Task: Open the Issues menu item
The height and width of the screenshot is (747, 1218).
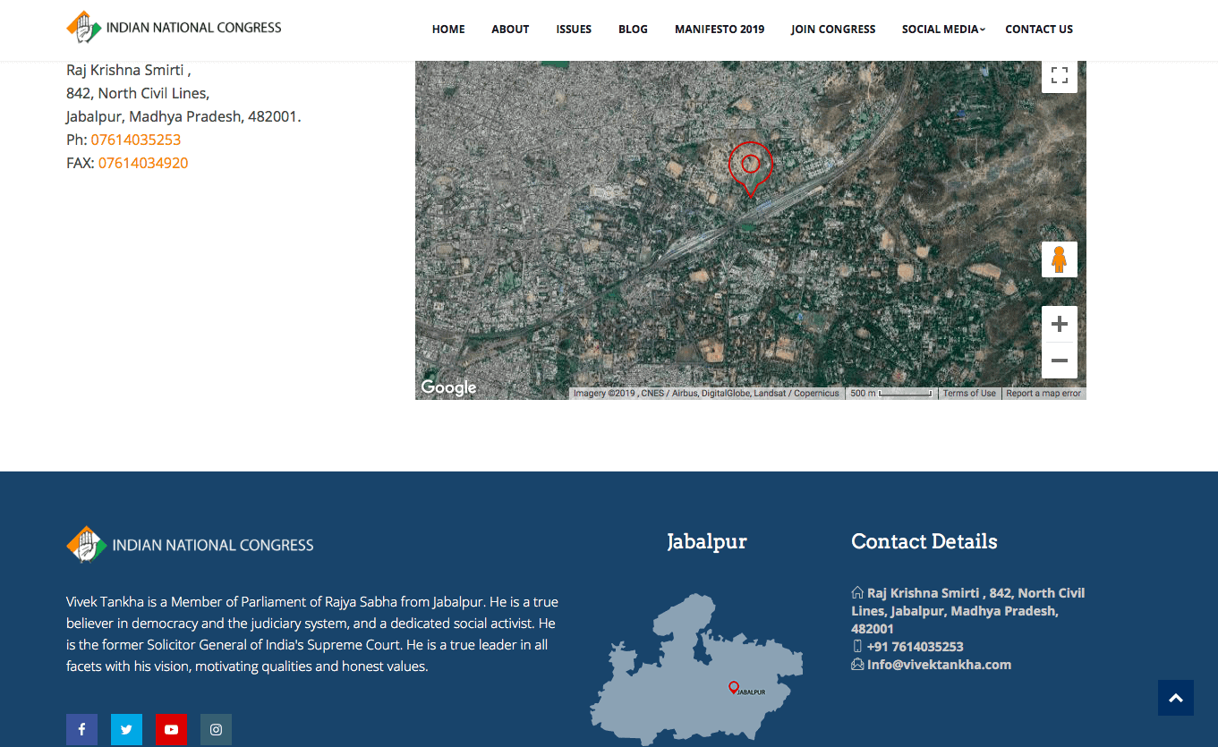Action: coord(574,30)
